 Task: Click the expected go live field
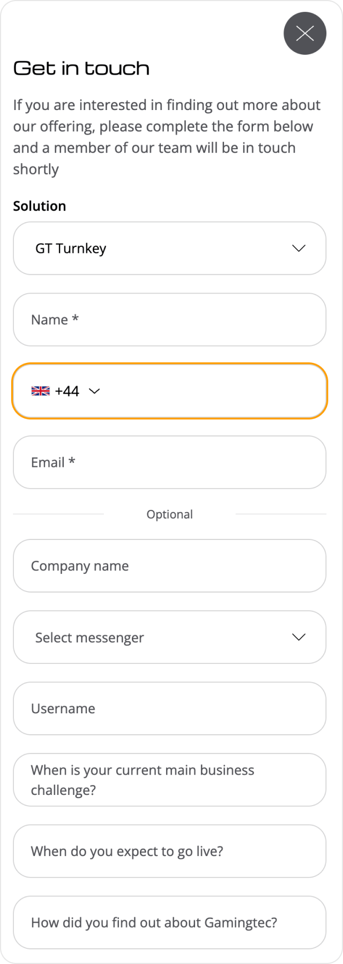tap(169, 851)
